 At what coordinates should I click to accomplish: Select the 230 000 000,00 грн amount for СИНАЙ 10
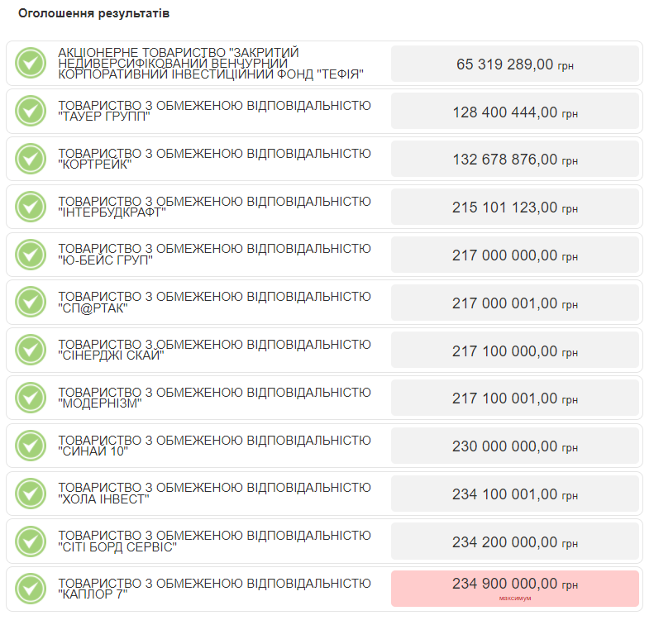(x=515, y=446)
